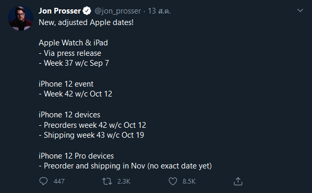Click the Jon Prosser display name
The image size is (312, 193).
59,11
